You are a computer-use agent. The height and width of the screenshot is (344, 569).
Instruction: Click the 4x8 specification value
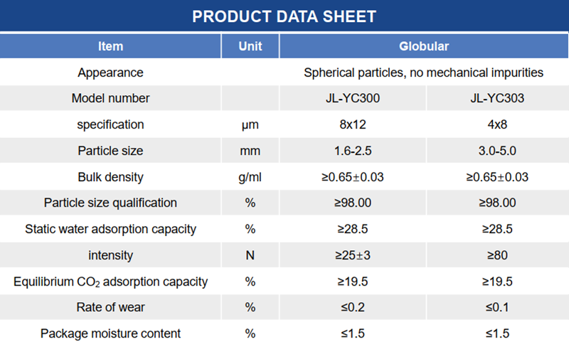point(498,125)
